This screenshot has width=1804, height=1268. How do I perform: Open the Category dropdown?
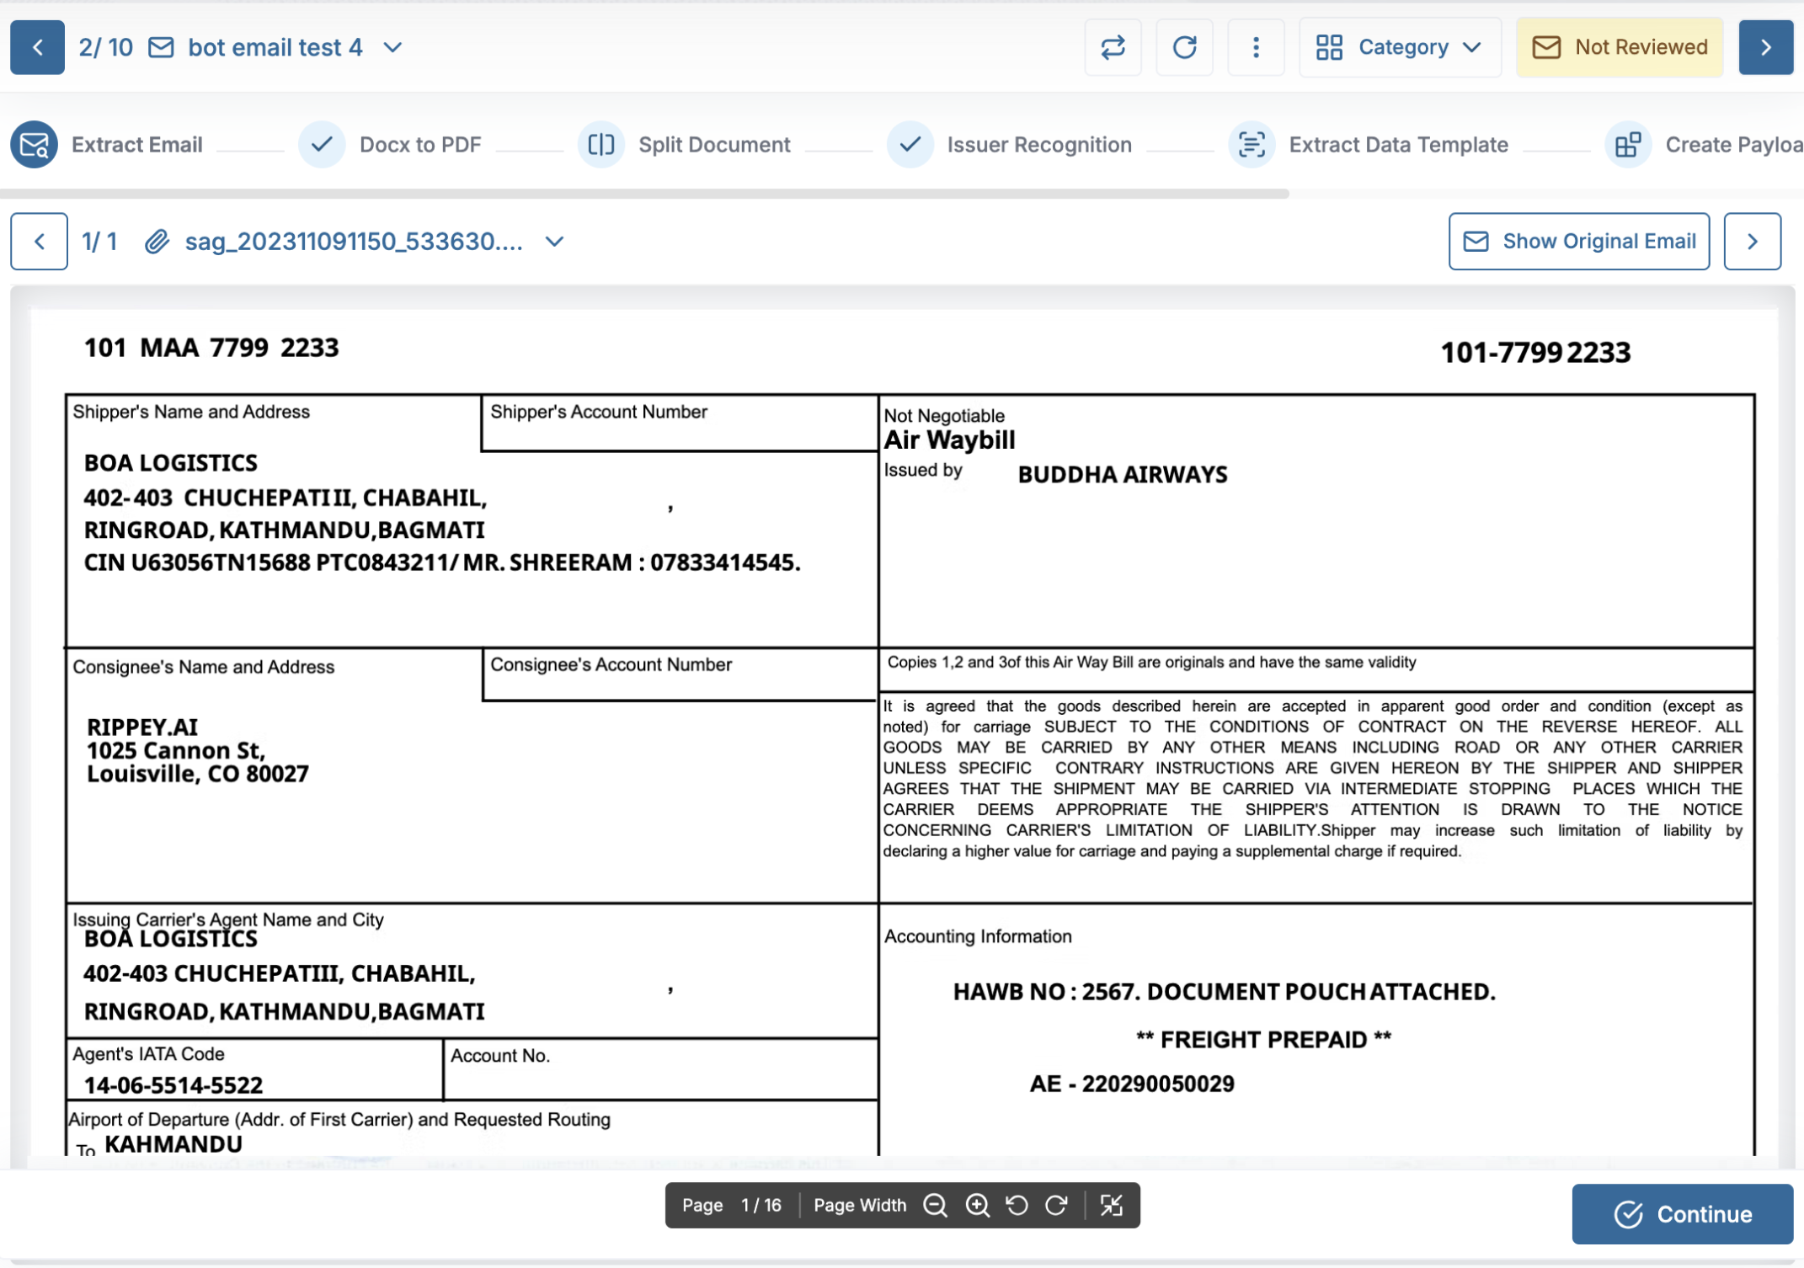pyautogui.click(x=1399, y=47)
